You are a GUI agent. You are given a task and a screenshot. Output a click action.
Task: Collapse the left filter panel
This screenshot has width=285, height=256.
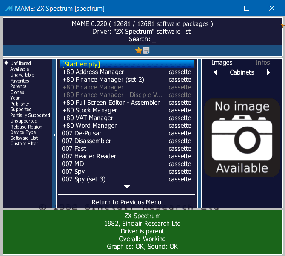(x=54, y=135)
